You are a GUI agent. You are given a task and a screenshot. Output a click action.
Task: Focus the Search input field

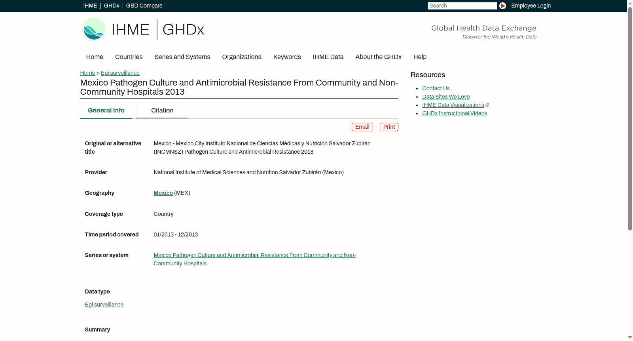coord(462,6)
